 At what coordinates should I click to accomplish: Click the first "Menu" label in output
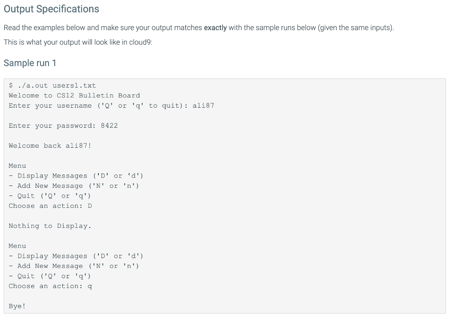click(x=17, y=166)
